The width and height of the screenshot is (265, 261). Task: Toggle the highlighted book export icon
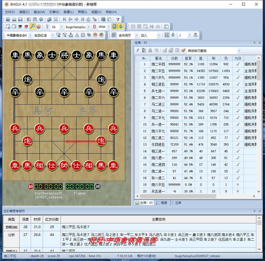[x=114, y=26]
